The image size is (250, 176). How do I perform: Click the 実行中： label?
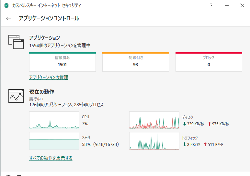tap(37, 99)
